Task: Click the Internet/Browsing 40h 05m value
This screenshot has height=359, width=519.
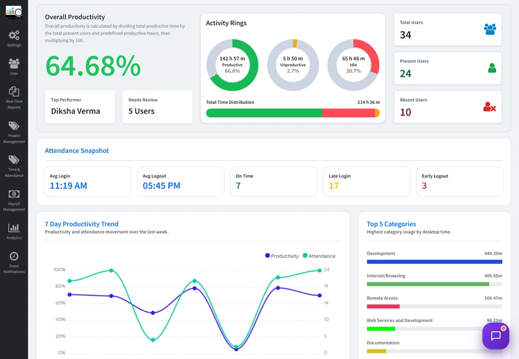Action: point(493,275)
